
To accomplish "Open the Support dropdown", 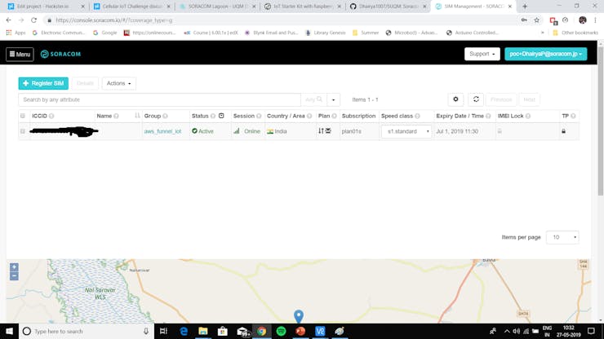I will click(x=482, y=55).
